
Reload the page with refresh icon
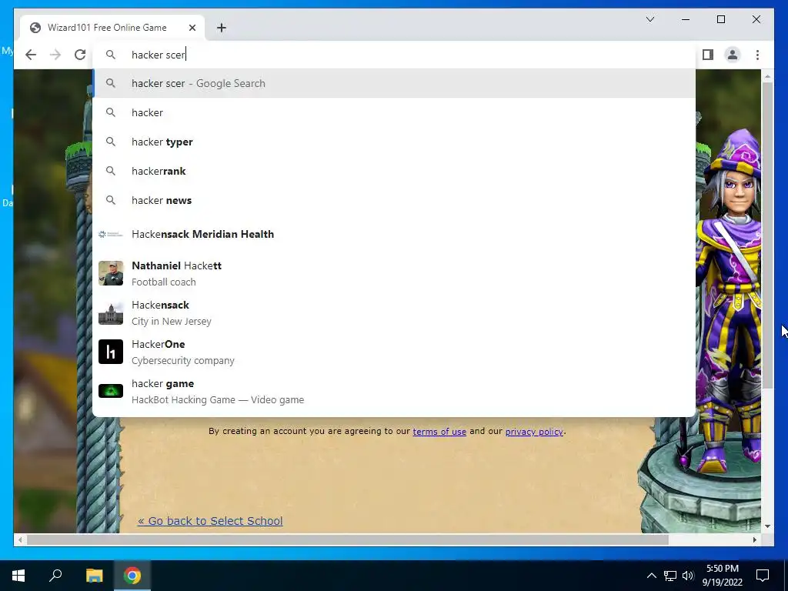(80, 55)
